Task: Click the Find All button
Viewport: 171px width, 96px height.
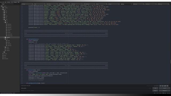Action: (165, 88)
